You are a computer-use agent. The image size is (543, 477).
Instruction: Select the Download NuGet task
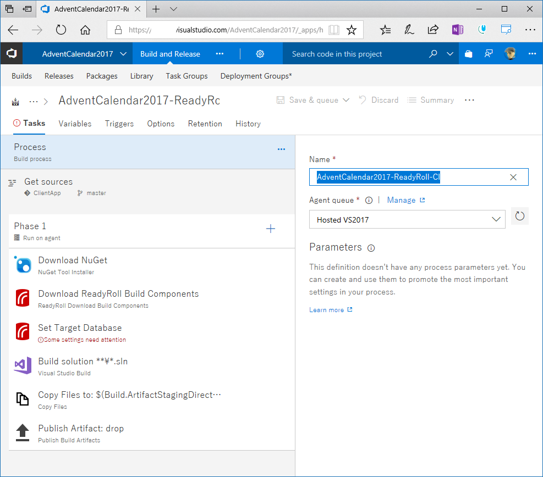(152, 265)
